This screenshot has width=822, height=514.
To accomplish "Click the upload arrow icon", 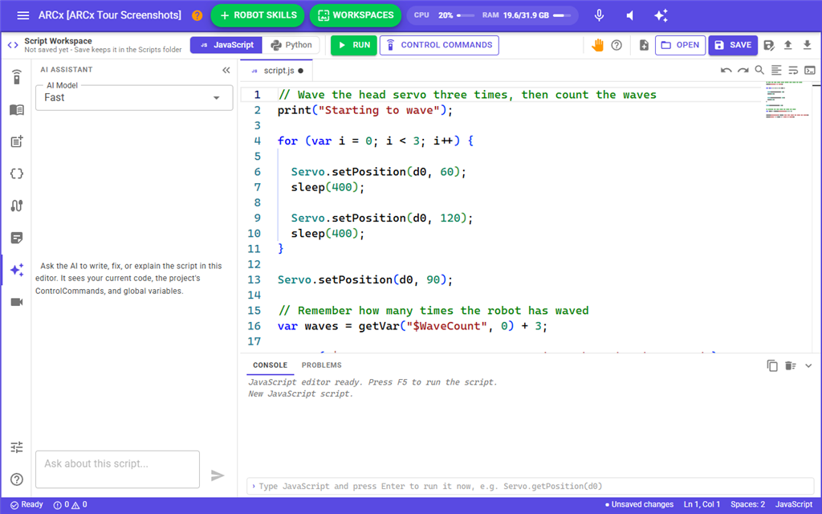I will (787, 45).
